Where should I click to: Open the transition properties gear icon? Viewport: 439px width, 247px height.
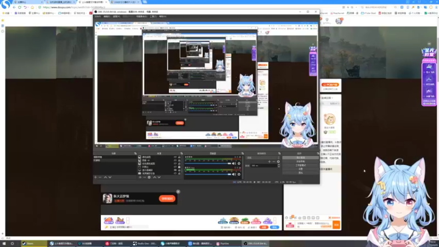pyautogui.click(x=278, y=161)
